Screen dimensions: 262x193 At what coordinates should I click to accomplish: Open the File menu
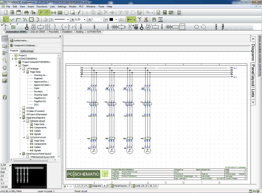coord(8,7)
